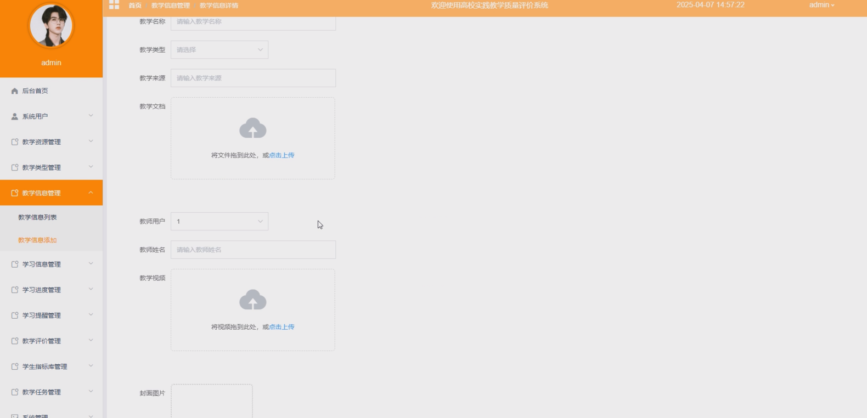Go to 后台首页 in sidebar

(51, 91)
